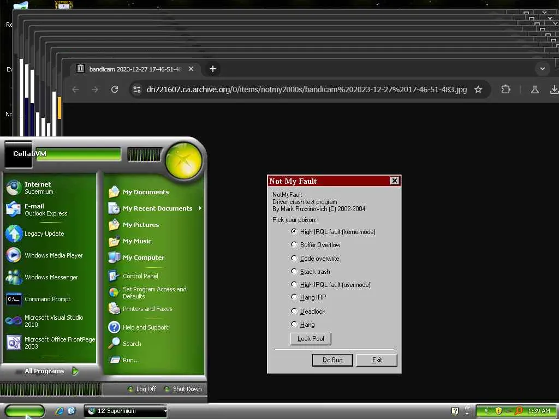Click the browser address bar URL
Image resolution: width=559 pixels, height=419 pixels.
click(x=306, y=89)
